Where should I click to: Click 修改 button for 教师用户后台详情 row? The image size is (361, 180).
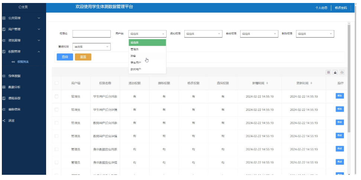point(339,135)
